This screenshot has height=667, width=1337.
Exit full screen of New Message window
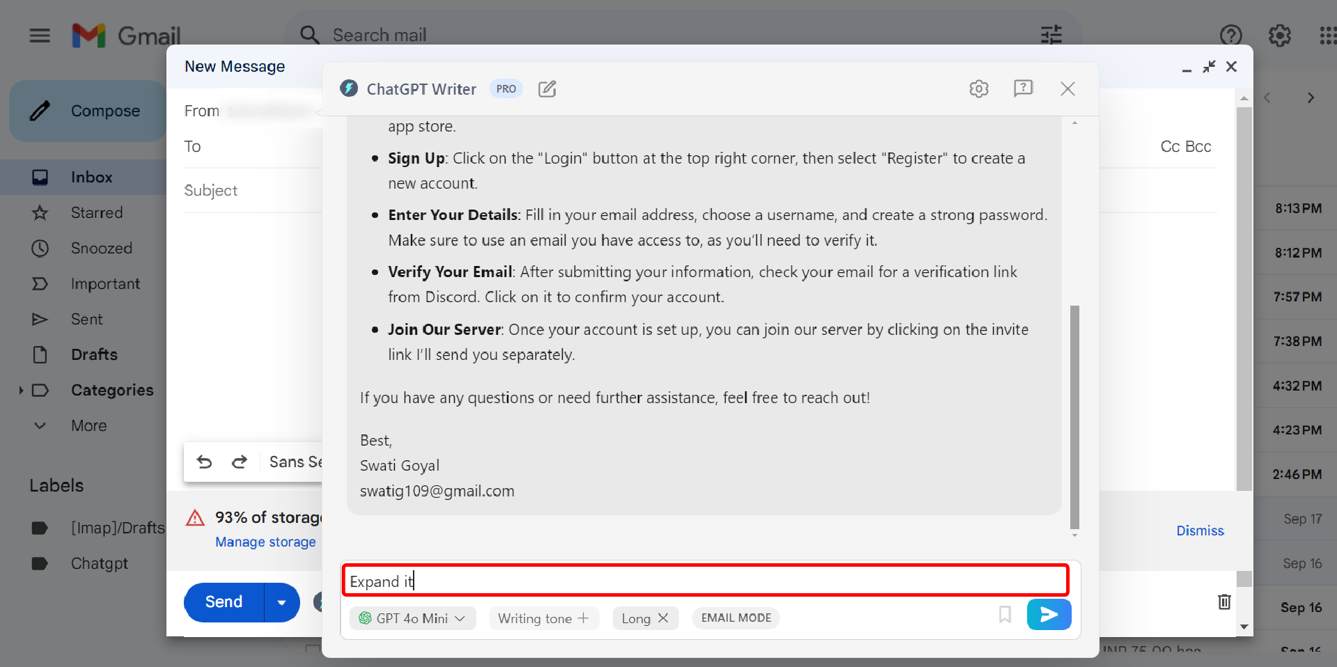point(1209,66)
